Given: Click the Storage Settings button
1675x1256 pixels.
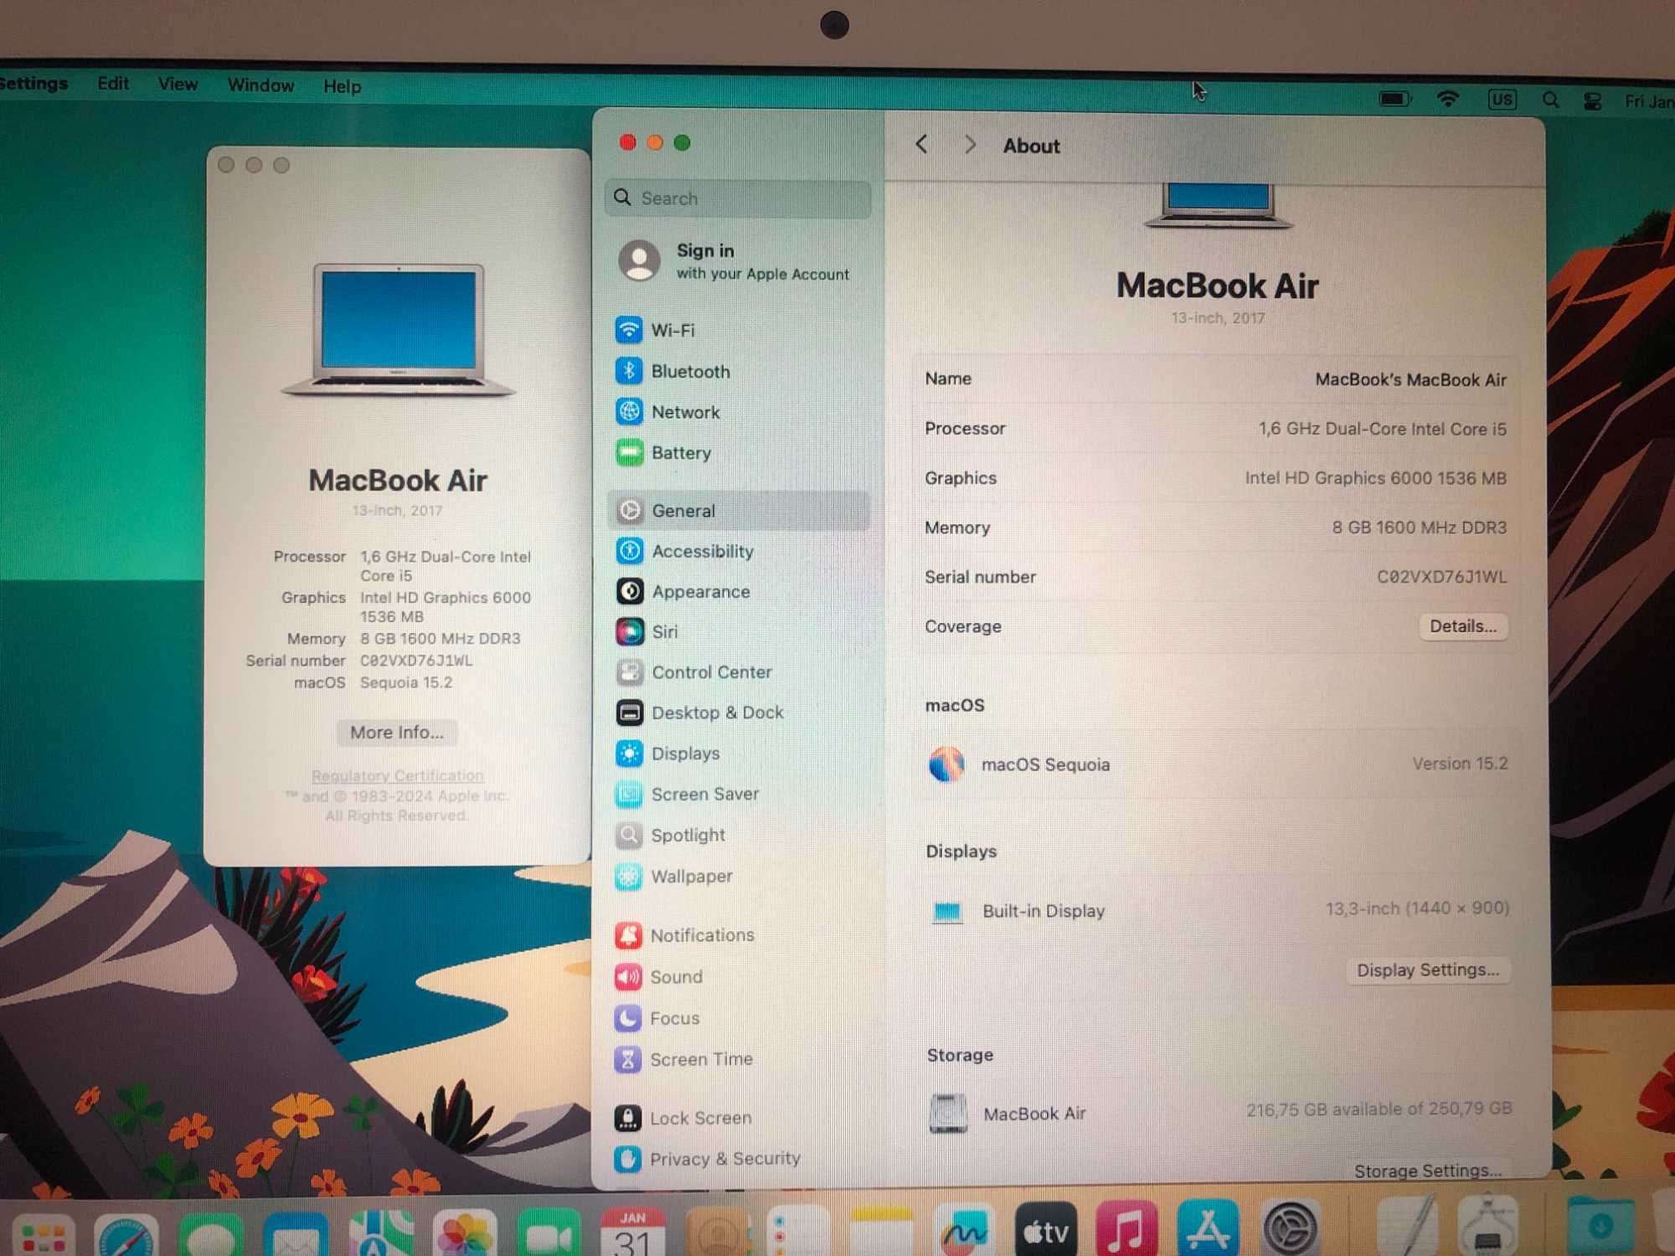Looking at the screenshot, I should 1428,1170.
